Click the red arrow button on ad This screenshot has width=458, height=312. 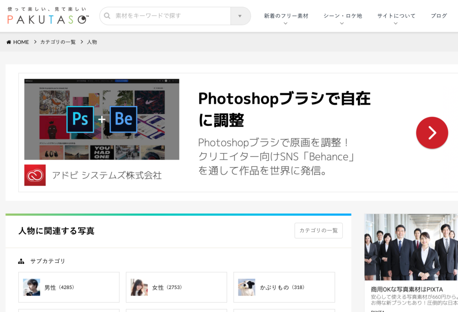pyautogui.click(x=432, y=133)
